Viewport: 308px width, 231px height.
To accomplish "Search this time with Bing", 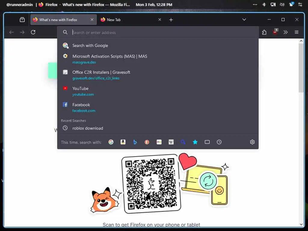I will [135, 142].
